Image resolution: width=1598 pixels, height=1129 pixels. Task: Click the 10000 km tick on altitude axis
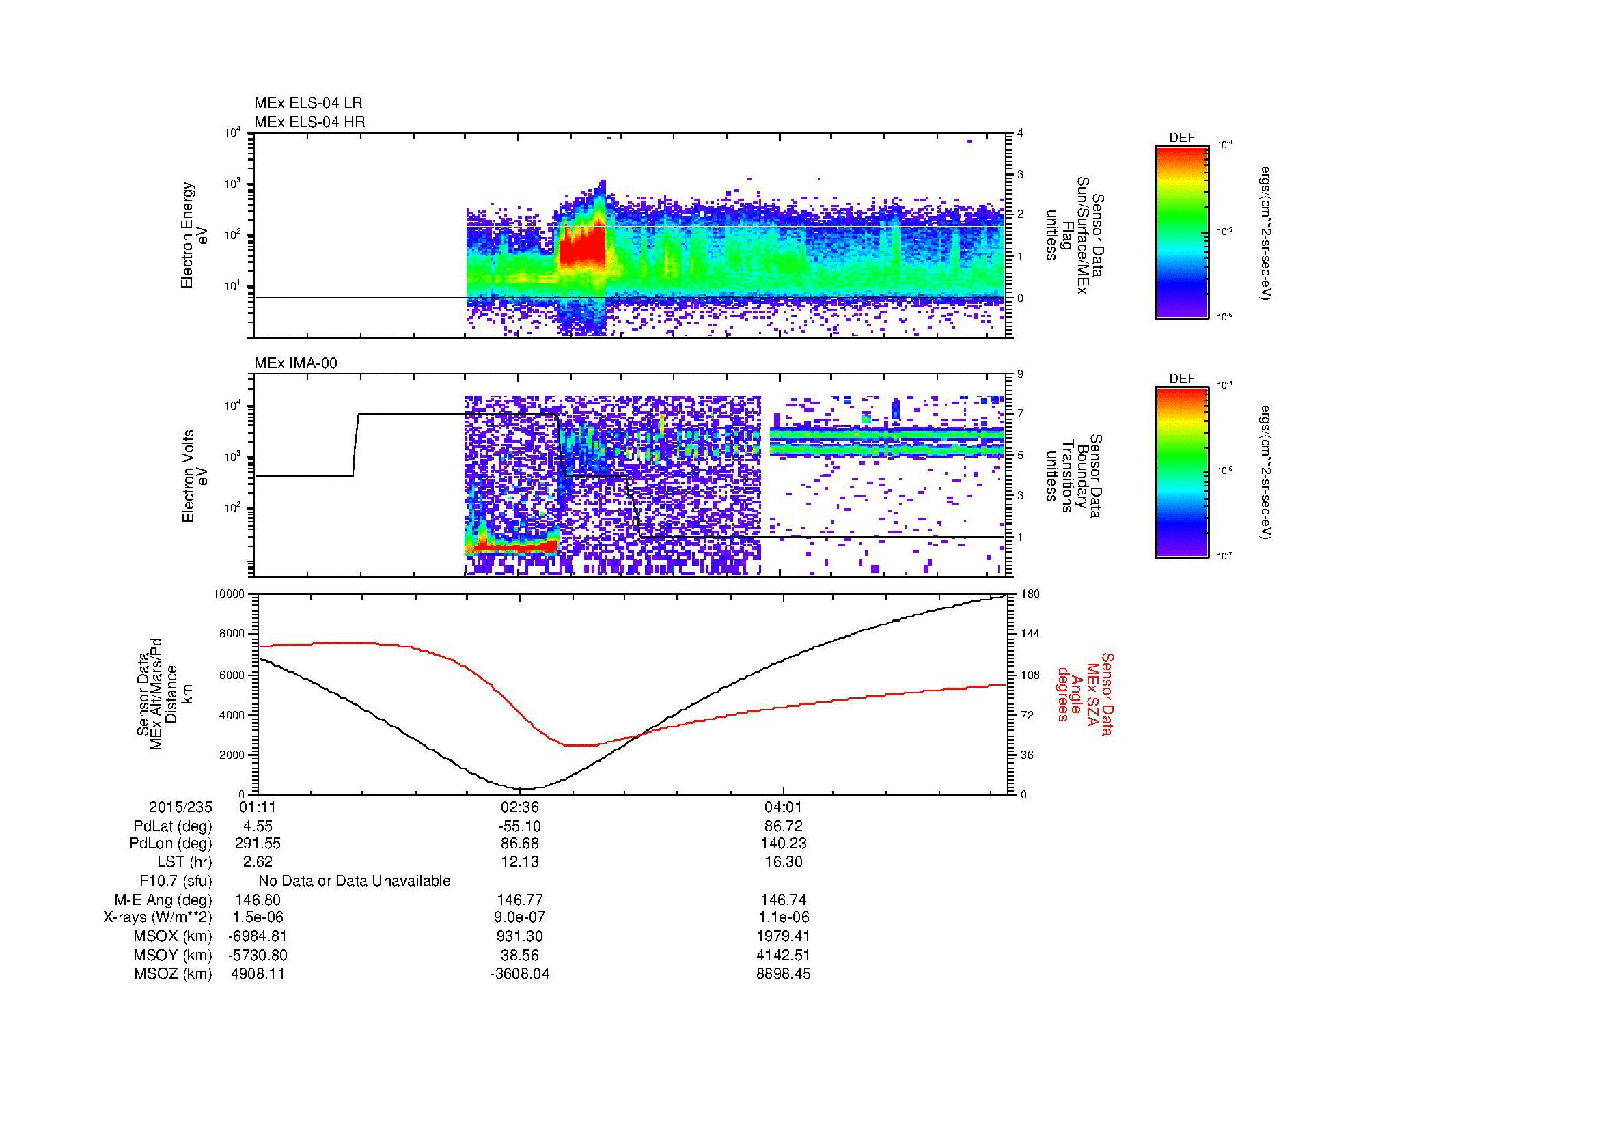pyautogui.click(x=229, y=594)
